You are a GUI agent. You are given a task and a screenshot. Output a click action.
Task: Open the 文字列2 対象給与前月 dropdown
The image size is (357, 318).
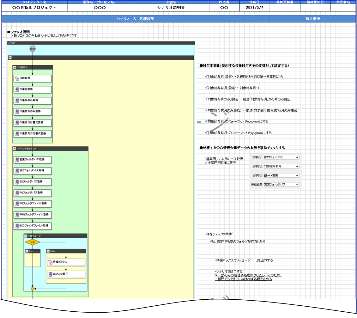point(297,167)
